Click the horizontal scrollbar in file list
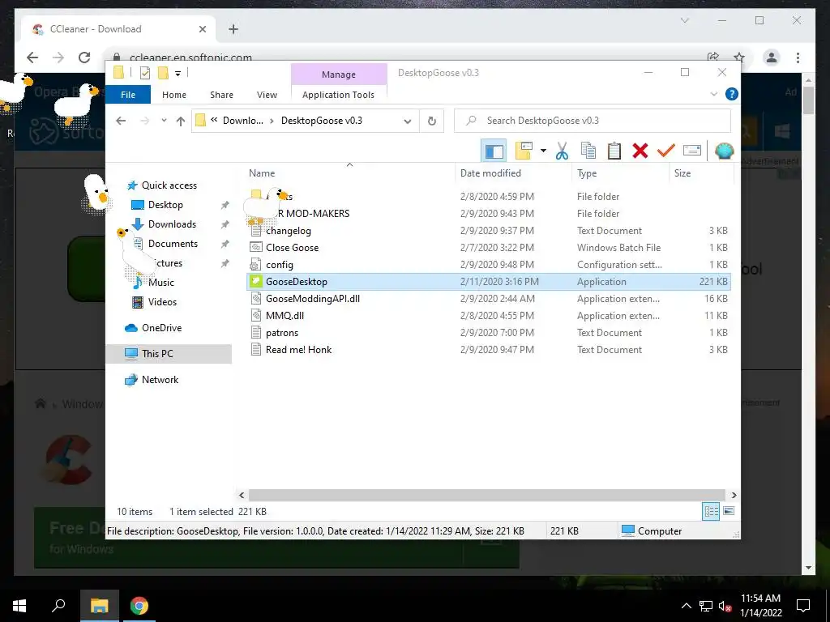The image size is (830, 622). click(x=486, y=495)
